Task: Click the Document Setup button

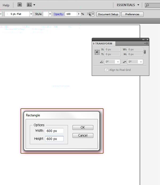Action: [108, 14]
